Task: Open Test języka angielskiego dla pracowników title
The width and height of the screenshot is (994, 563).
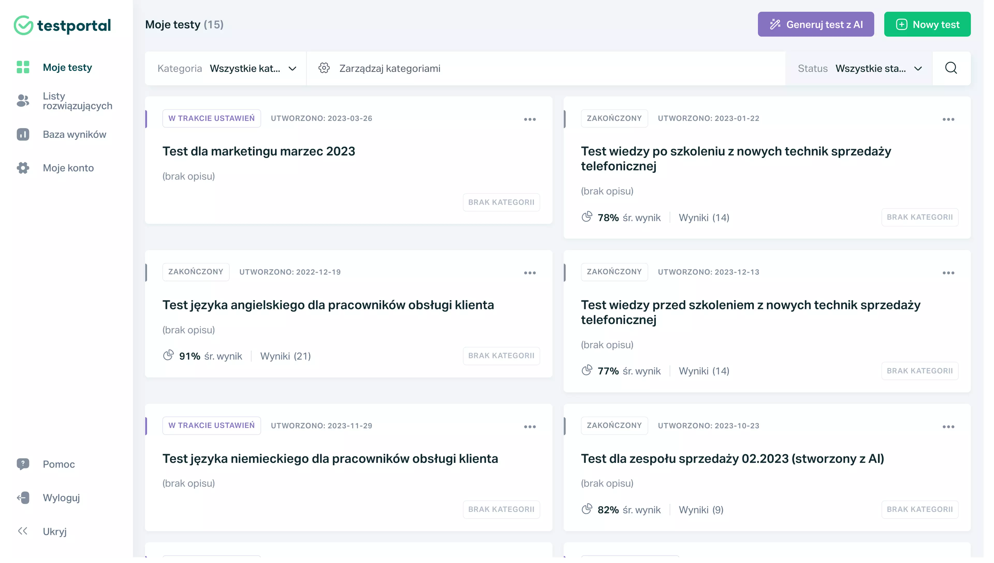Action: (328, 305)
